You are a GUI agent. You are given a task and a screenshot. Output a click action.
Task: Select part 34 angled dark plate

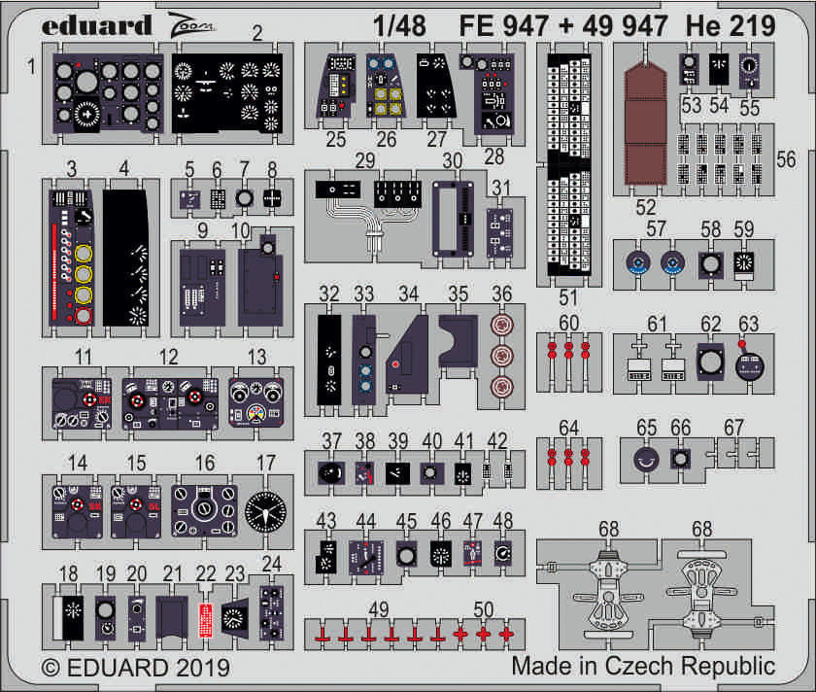click(x=407, y=355)
